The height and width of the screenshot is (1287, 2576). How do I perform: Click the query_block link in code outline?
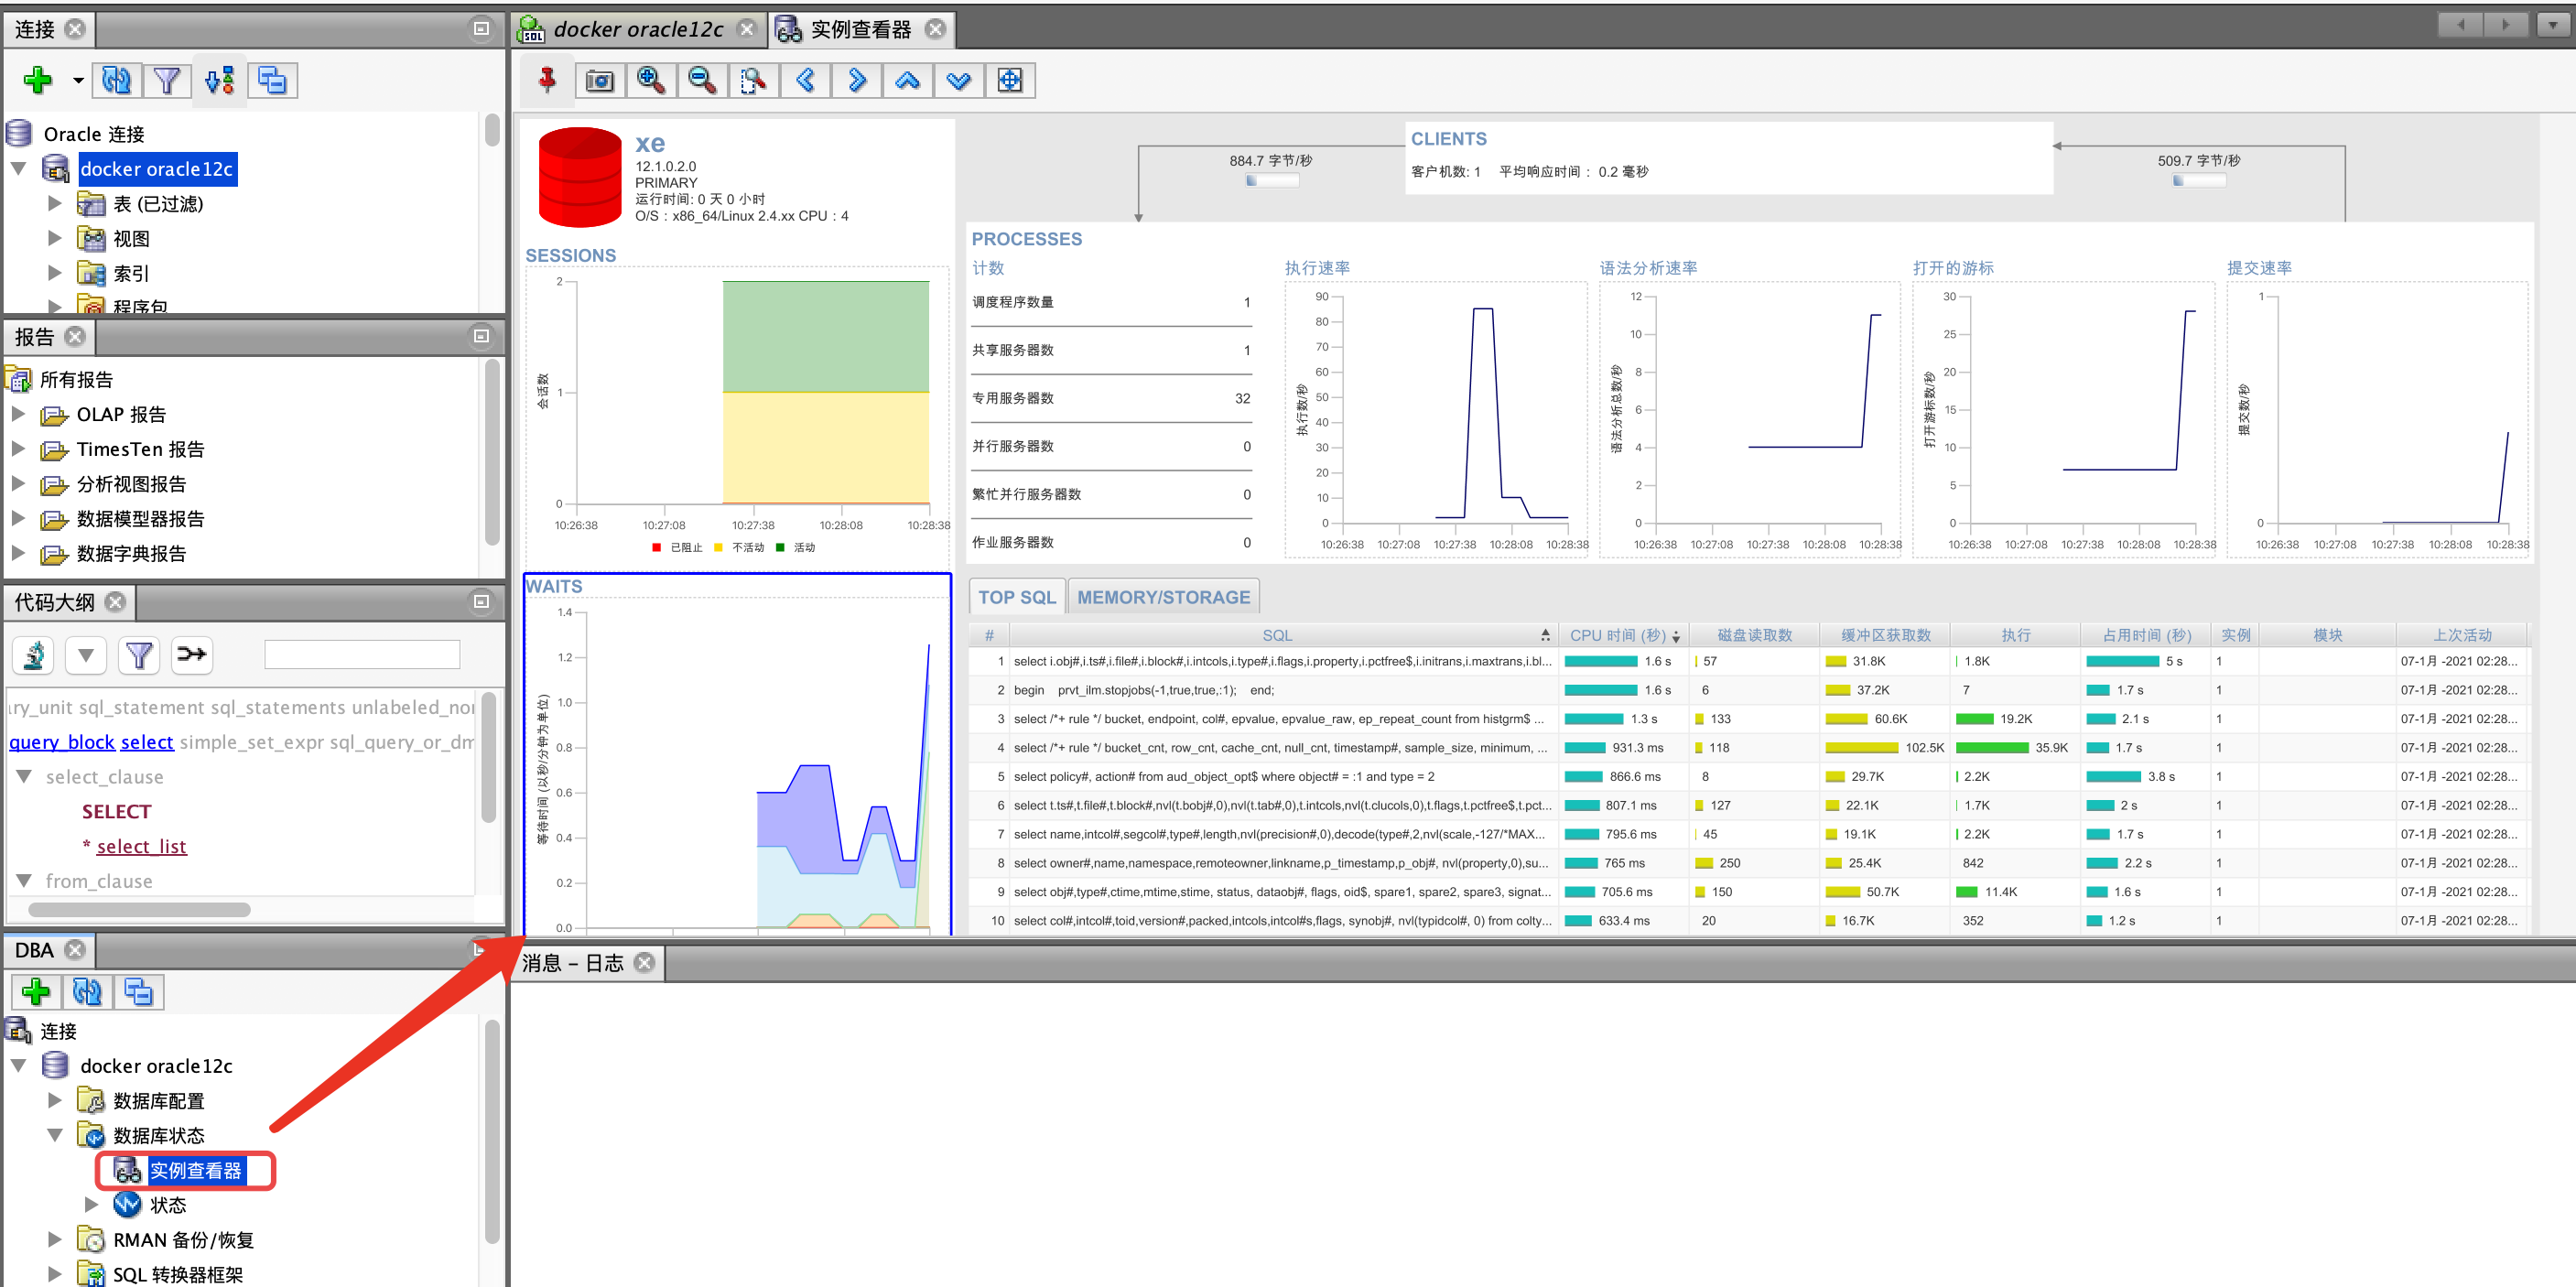pyautogui.click(x=62, y=742)
